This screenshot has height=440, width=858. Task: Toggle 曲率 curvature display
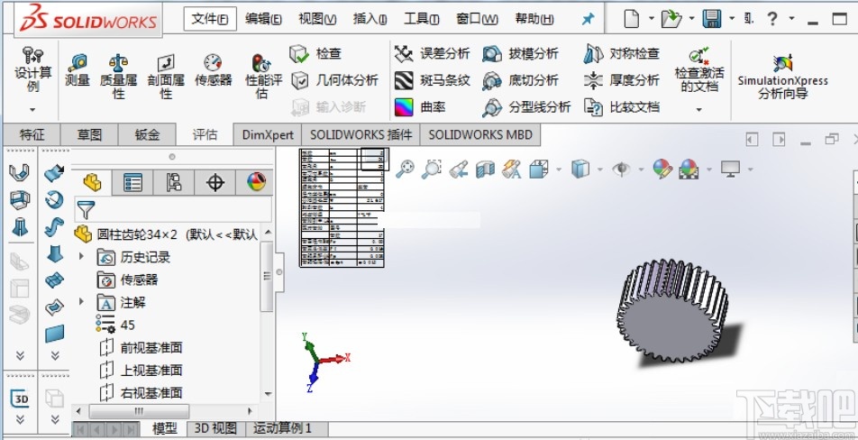(x=420, y=106)
